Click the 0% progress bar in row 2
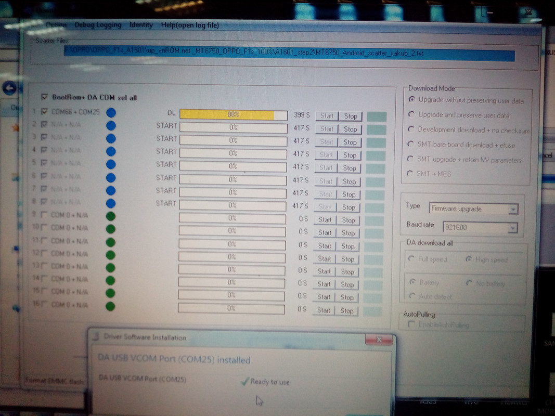 pyautogui.click(x=233, y=127)
